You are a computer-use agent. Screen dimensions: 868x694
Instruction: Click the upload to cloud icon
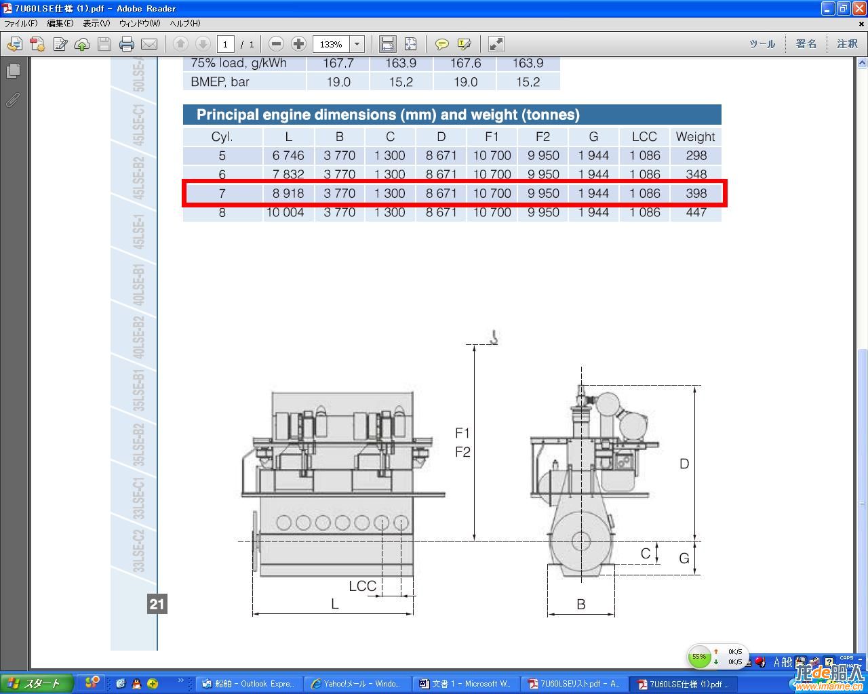click(82, 44)
